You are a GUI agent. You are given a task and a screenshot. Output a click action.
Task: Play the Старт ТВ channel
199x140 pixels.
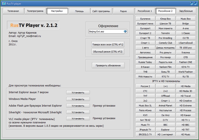coord(145,38)
